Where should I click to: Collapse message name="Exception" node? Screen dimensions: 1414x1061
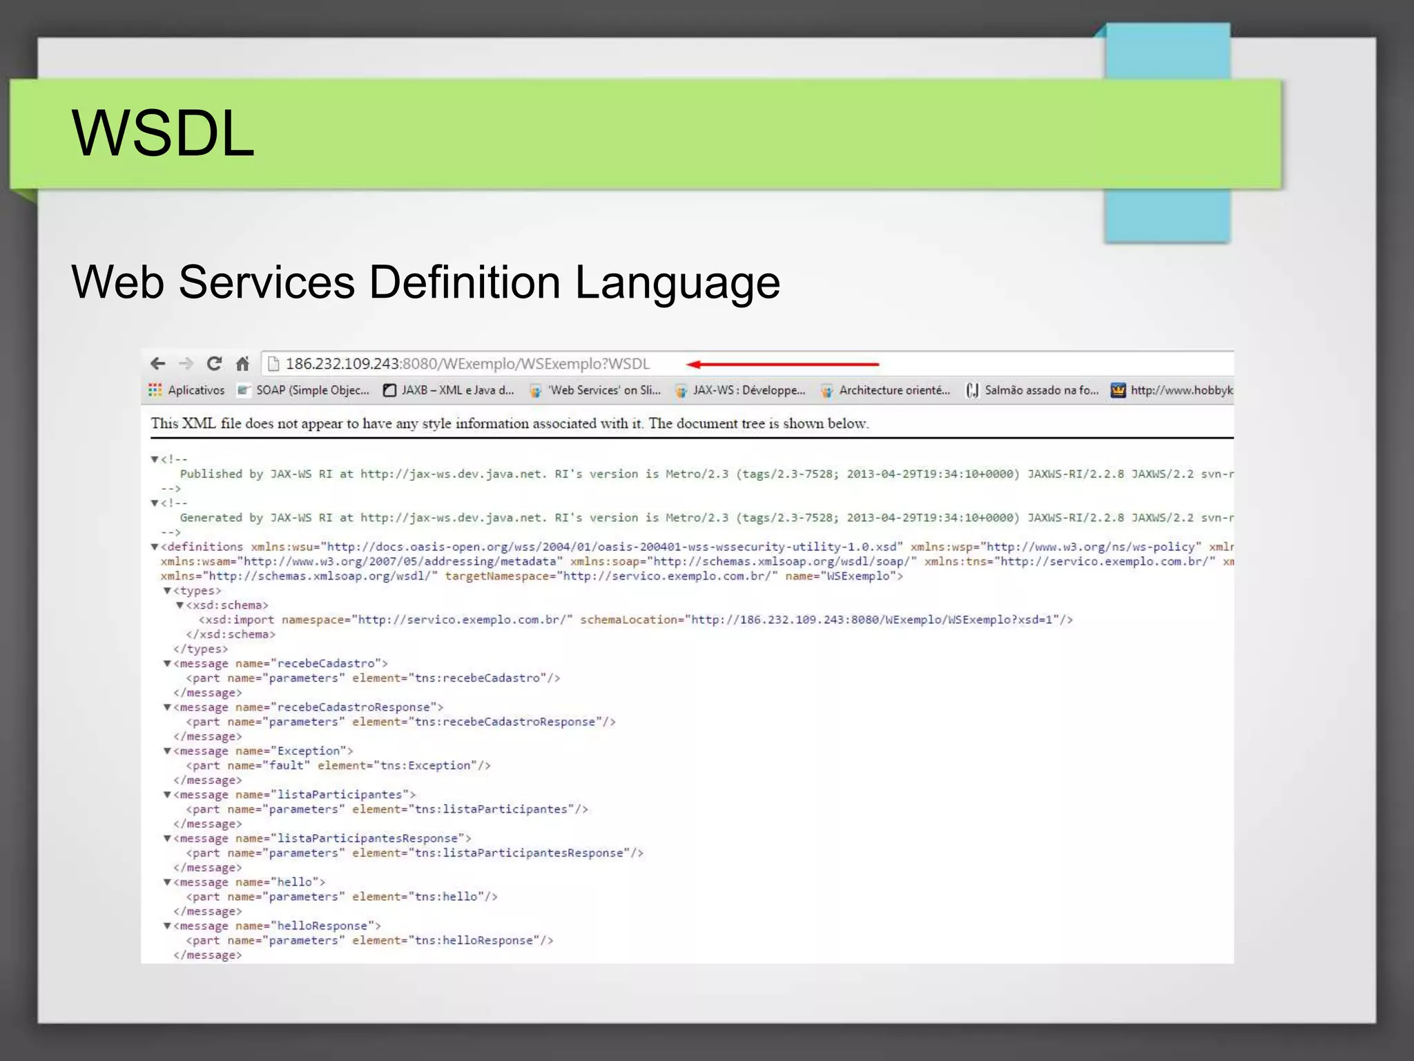coord(167,751)
